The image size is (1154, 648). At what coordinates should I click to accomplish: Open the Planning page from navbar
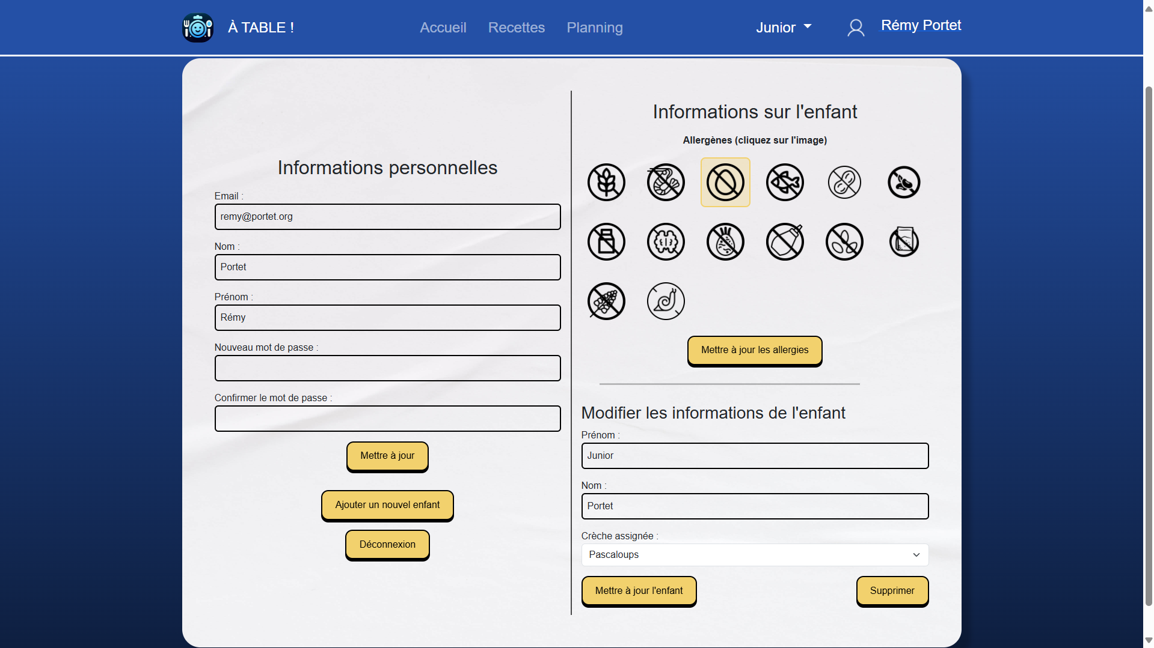[594, 28]
